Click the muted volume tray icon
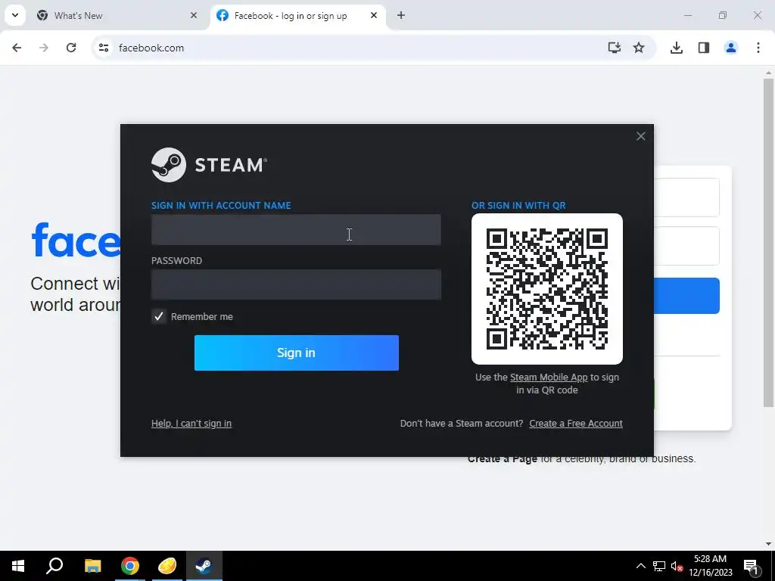The image size is (775, 581). 677,566
